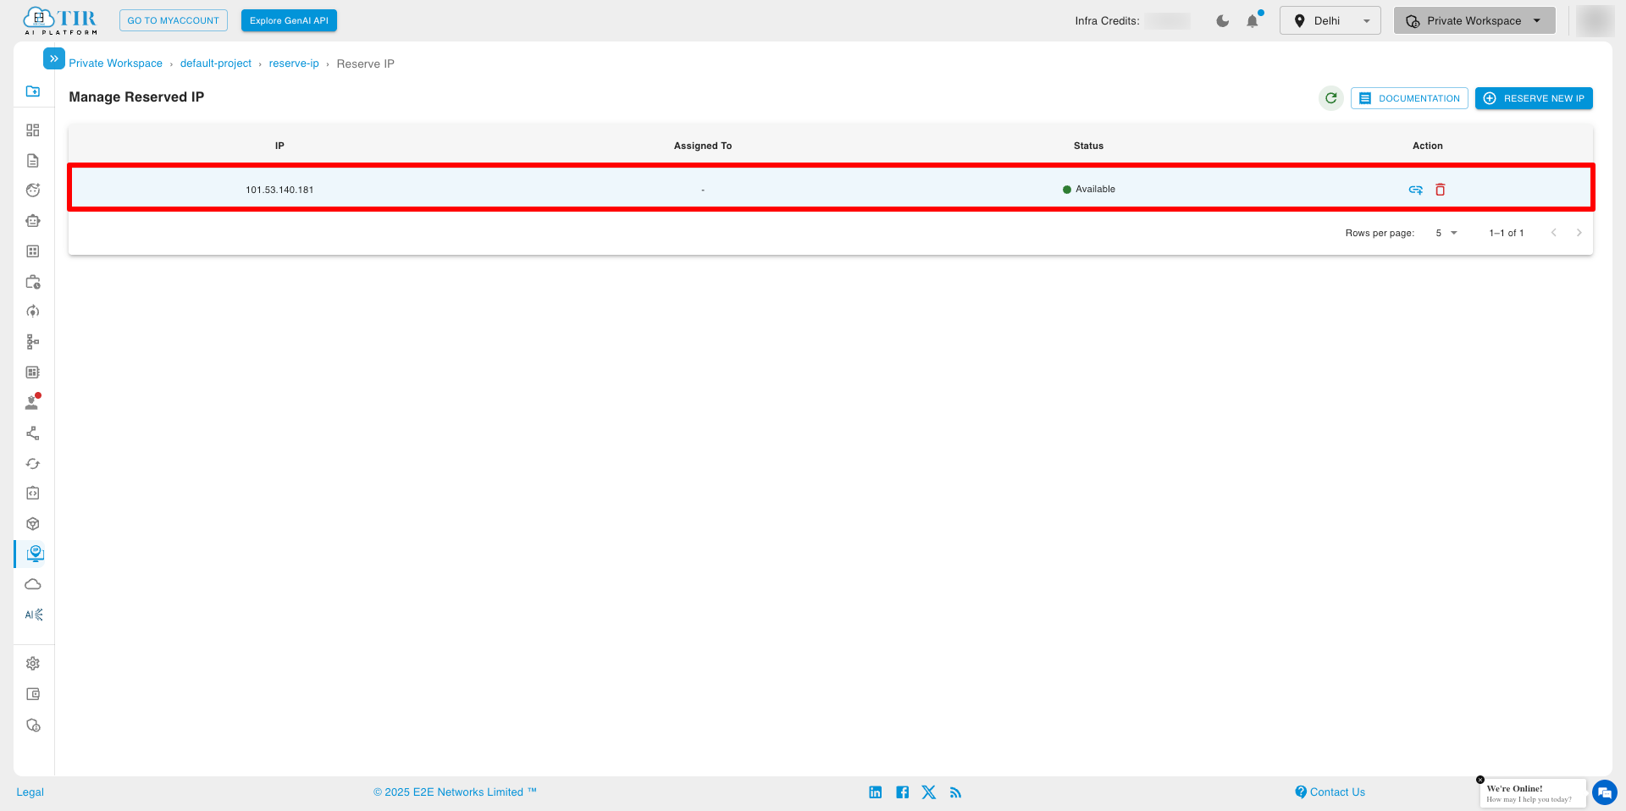The width and height of the screenshot is (1626, 811).
Task: Open the Private Workspace dropdown
Action: tap(1474, 20)
